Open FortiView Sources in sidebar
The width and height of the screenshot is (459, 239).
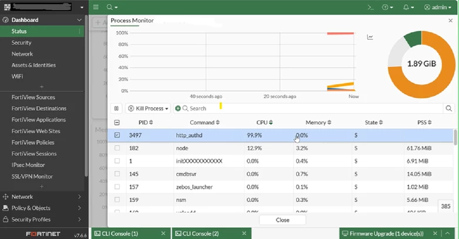(x=33, y=97)
